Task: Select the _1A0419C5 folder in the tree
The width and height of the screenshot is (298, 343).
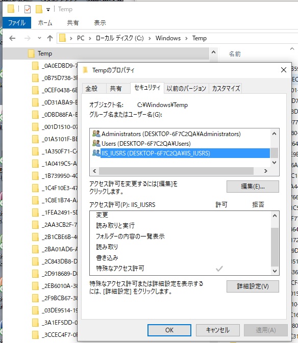Action: tap(55, 164)
